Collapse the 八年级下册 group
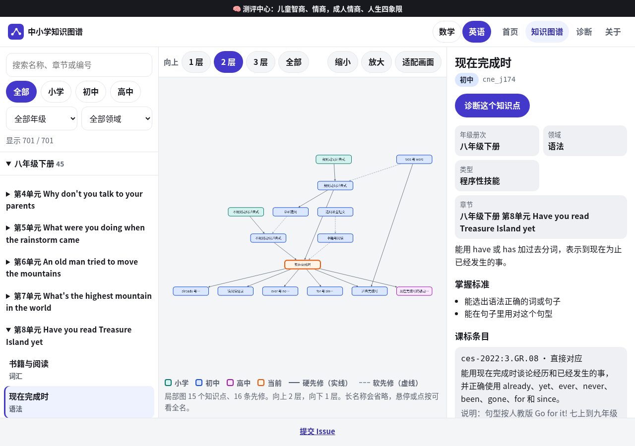The image size is (635, 446). pos(79,164)
